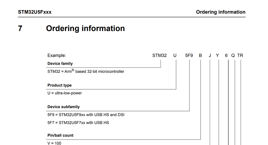Click the Example: label

tap(57, 55)
